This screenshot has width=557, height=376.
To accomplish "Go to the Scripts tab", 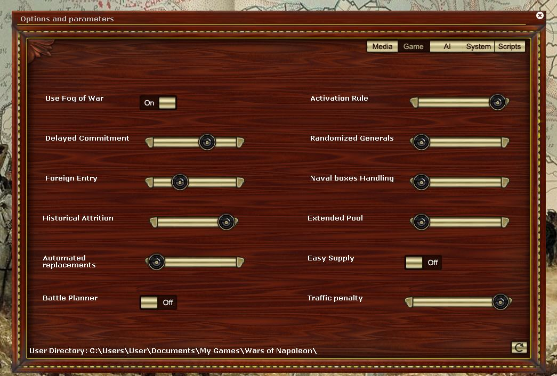I will [x=510, y=46].
